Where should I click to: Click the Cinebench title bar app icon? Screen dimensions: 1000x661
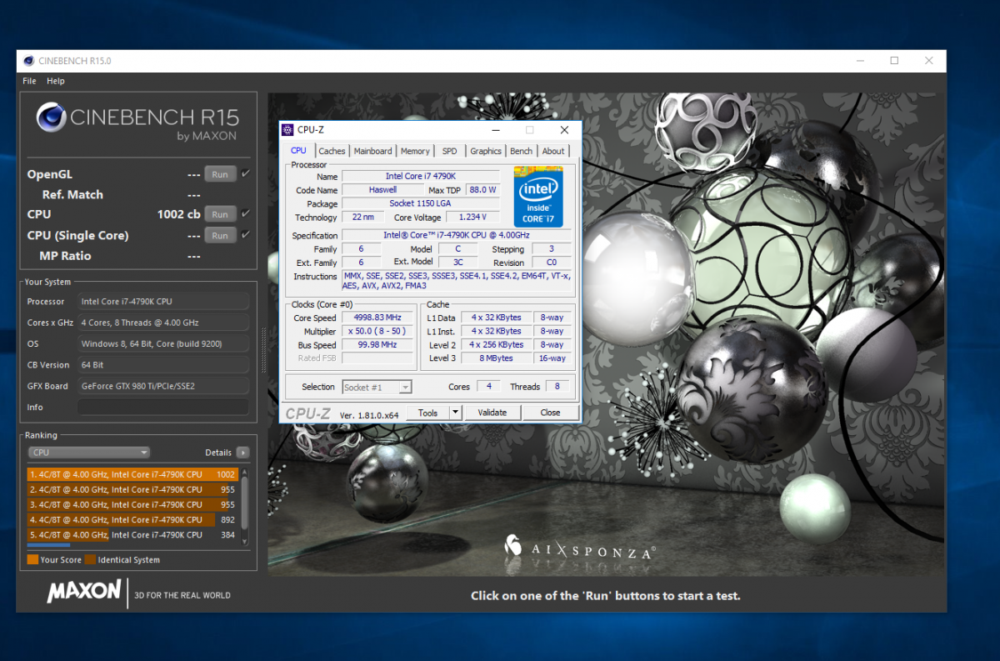click(28, 61)
